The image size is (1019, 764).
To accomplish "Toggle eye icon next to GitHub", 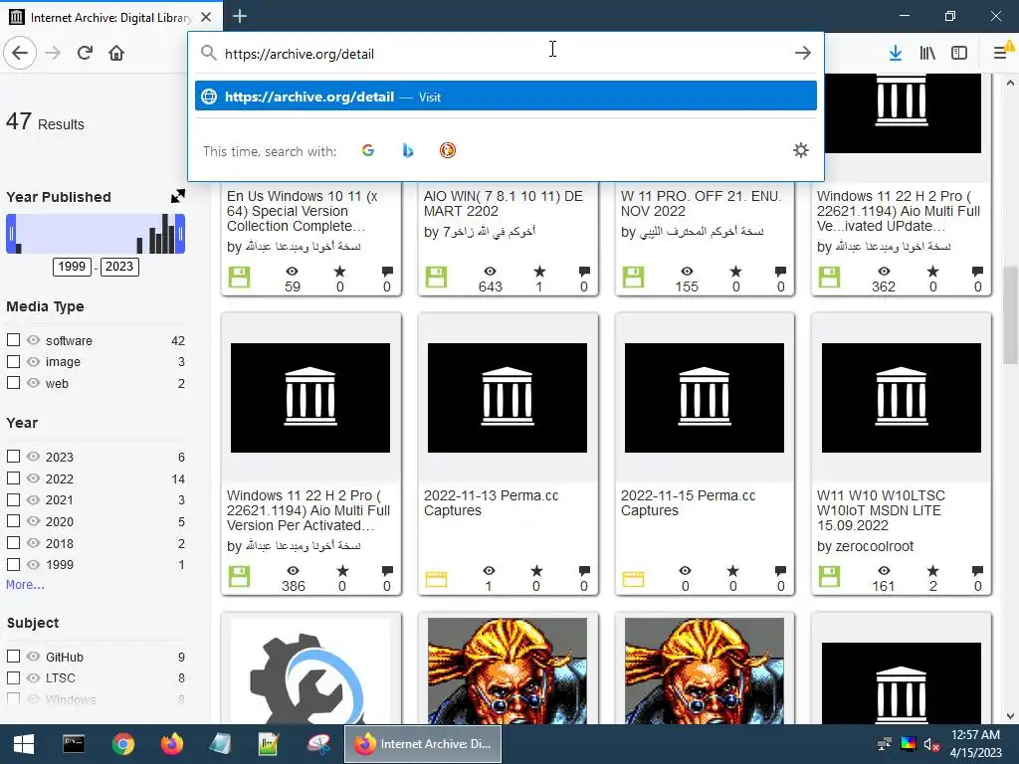I will click(x=33, y=657).
